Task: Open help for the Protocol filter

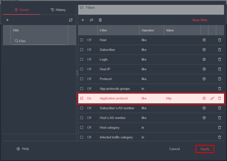Action: coord(204,79)
